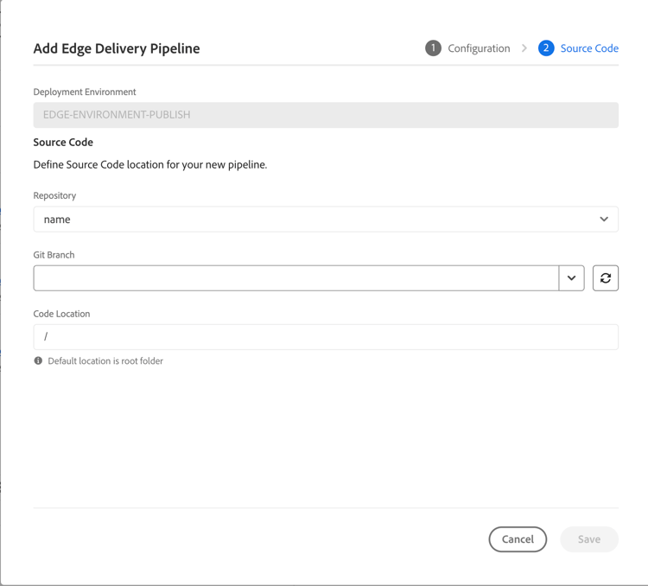Click the "Add Edge Delivery Pipeline" title

117,48
